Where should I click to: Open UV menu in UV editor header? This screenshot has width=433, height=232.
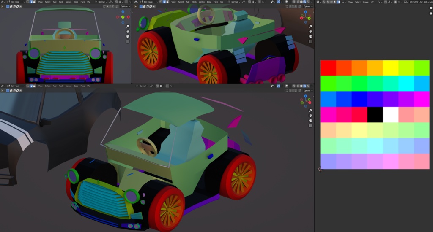tap(372, 2)
